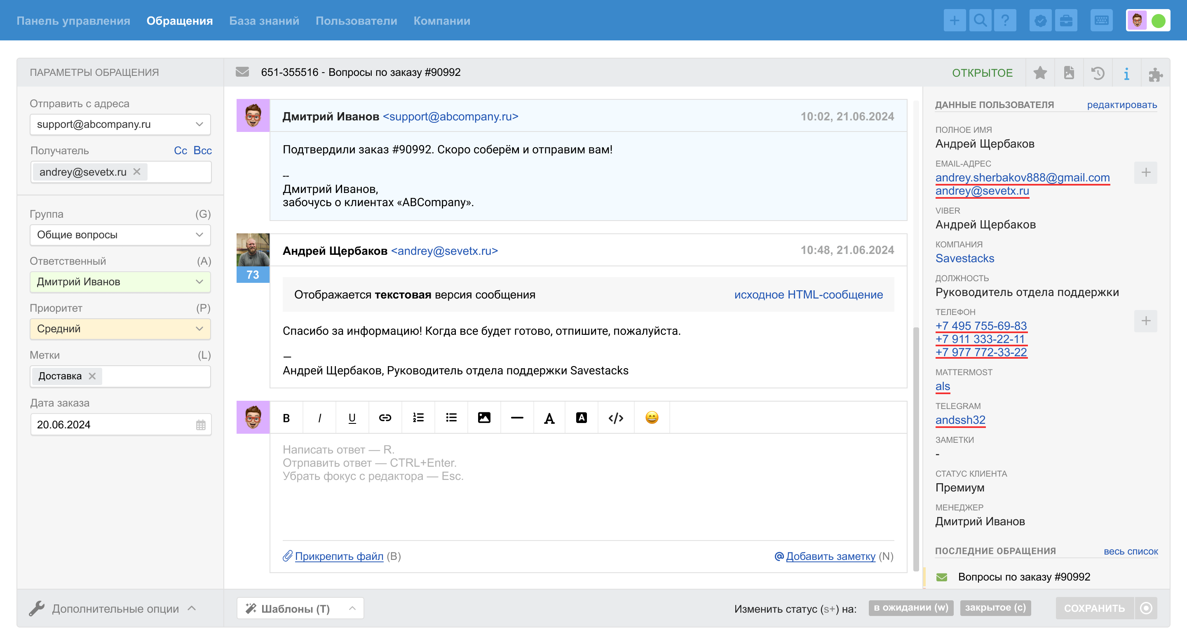Click Прикрепить файл link
The height and width of the screenshot is (644, 1187).
[x=339, y=556]
